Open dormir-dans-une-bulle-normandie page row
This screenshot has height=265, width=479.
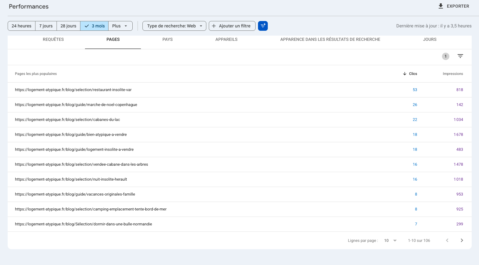[x=239, y=224]
